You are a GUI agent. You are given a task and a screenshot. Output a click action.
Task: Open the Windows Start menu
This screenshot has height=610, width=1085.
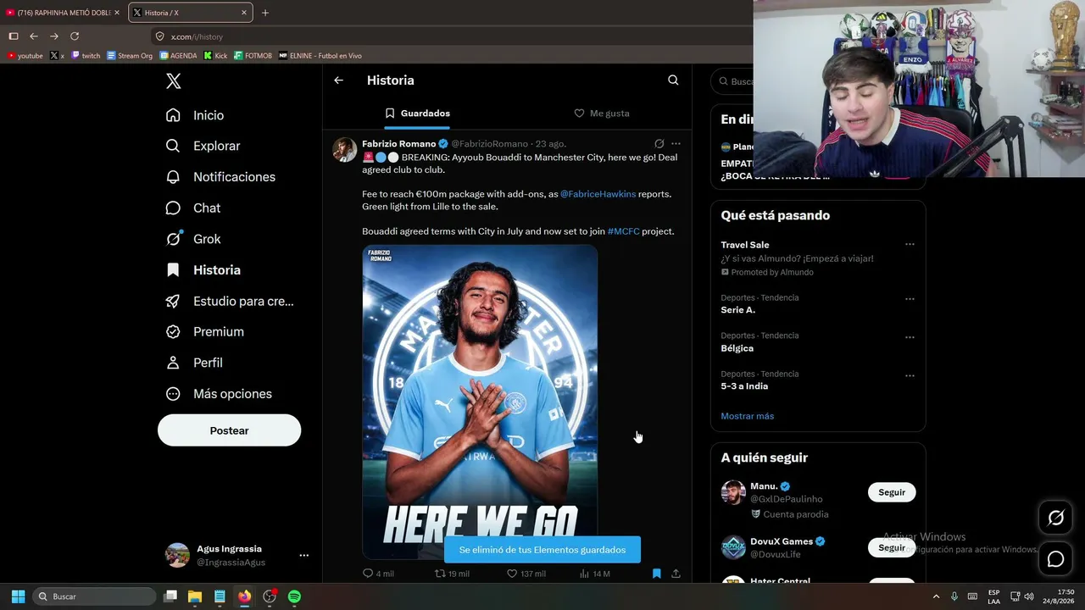pyautogui.click(x=18, y=596)
